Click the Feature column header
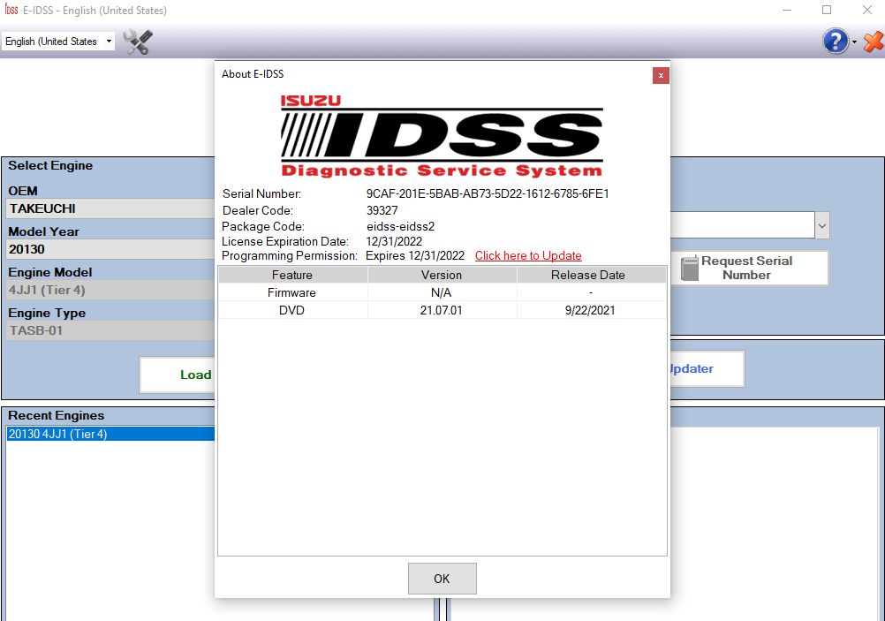The width and height of the screenshot is (885, 621). pos(292,275)
